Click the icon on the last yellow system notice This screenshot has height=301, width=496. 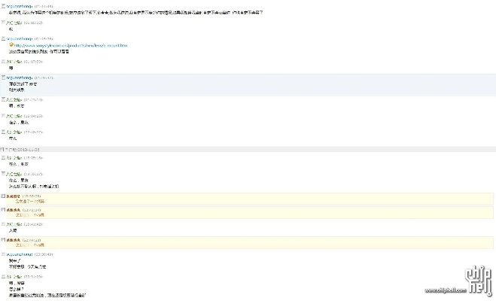(3, 240)
